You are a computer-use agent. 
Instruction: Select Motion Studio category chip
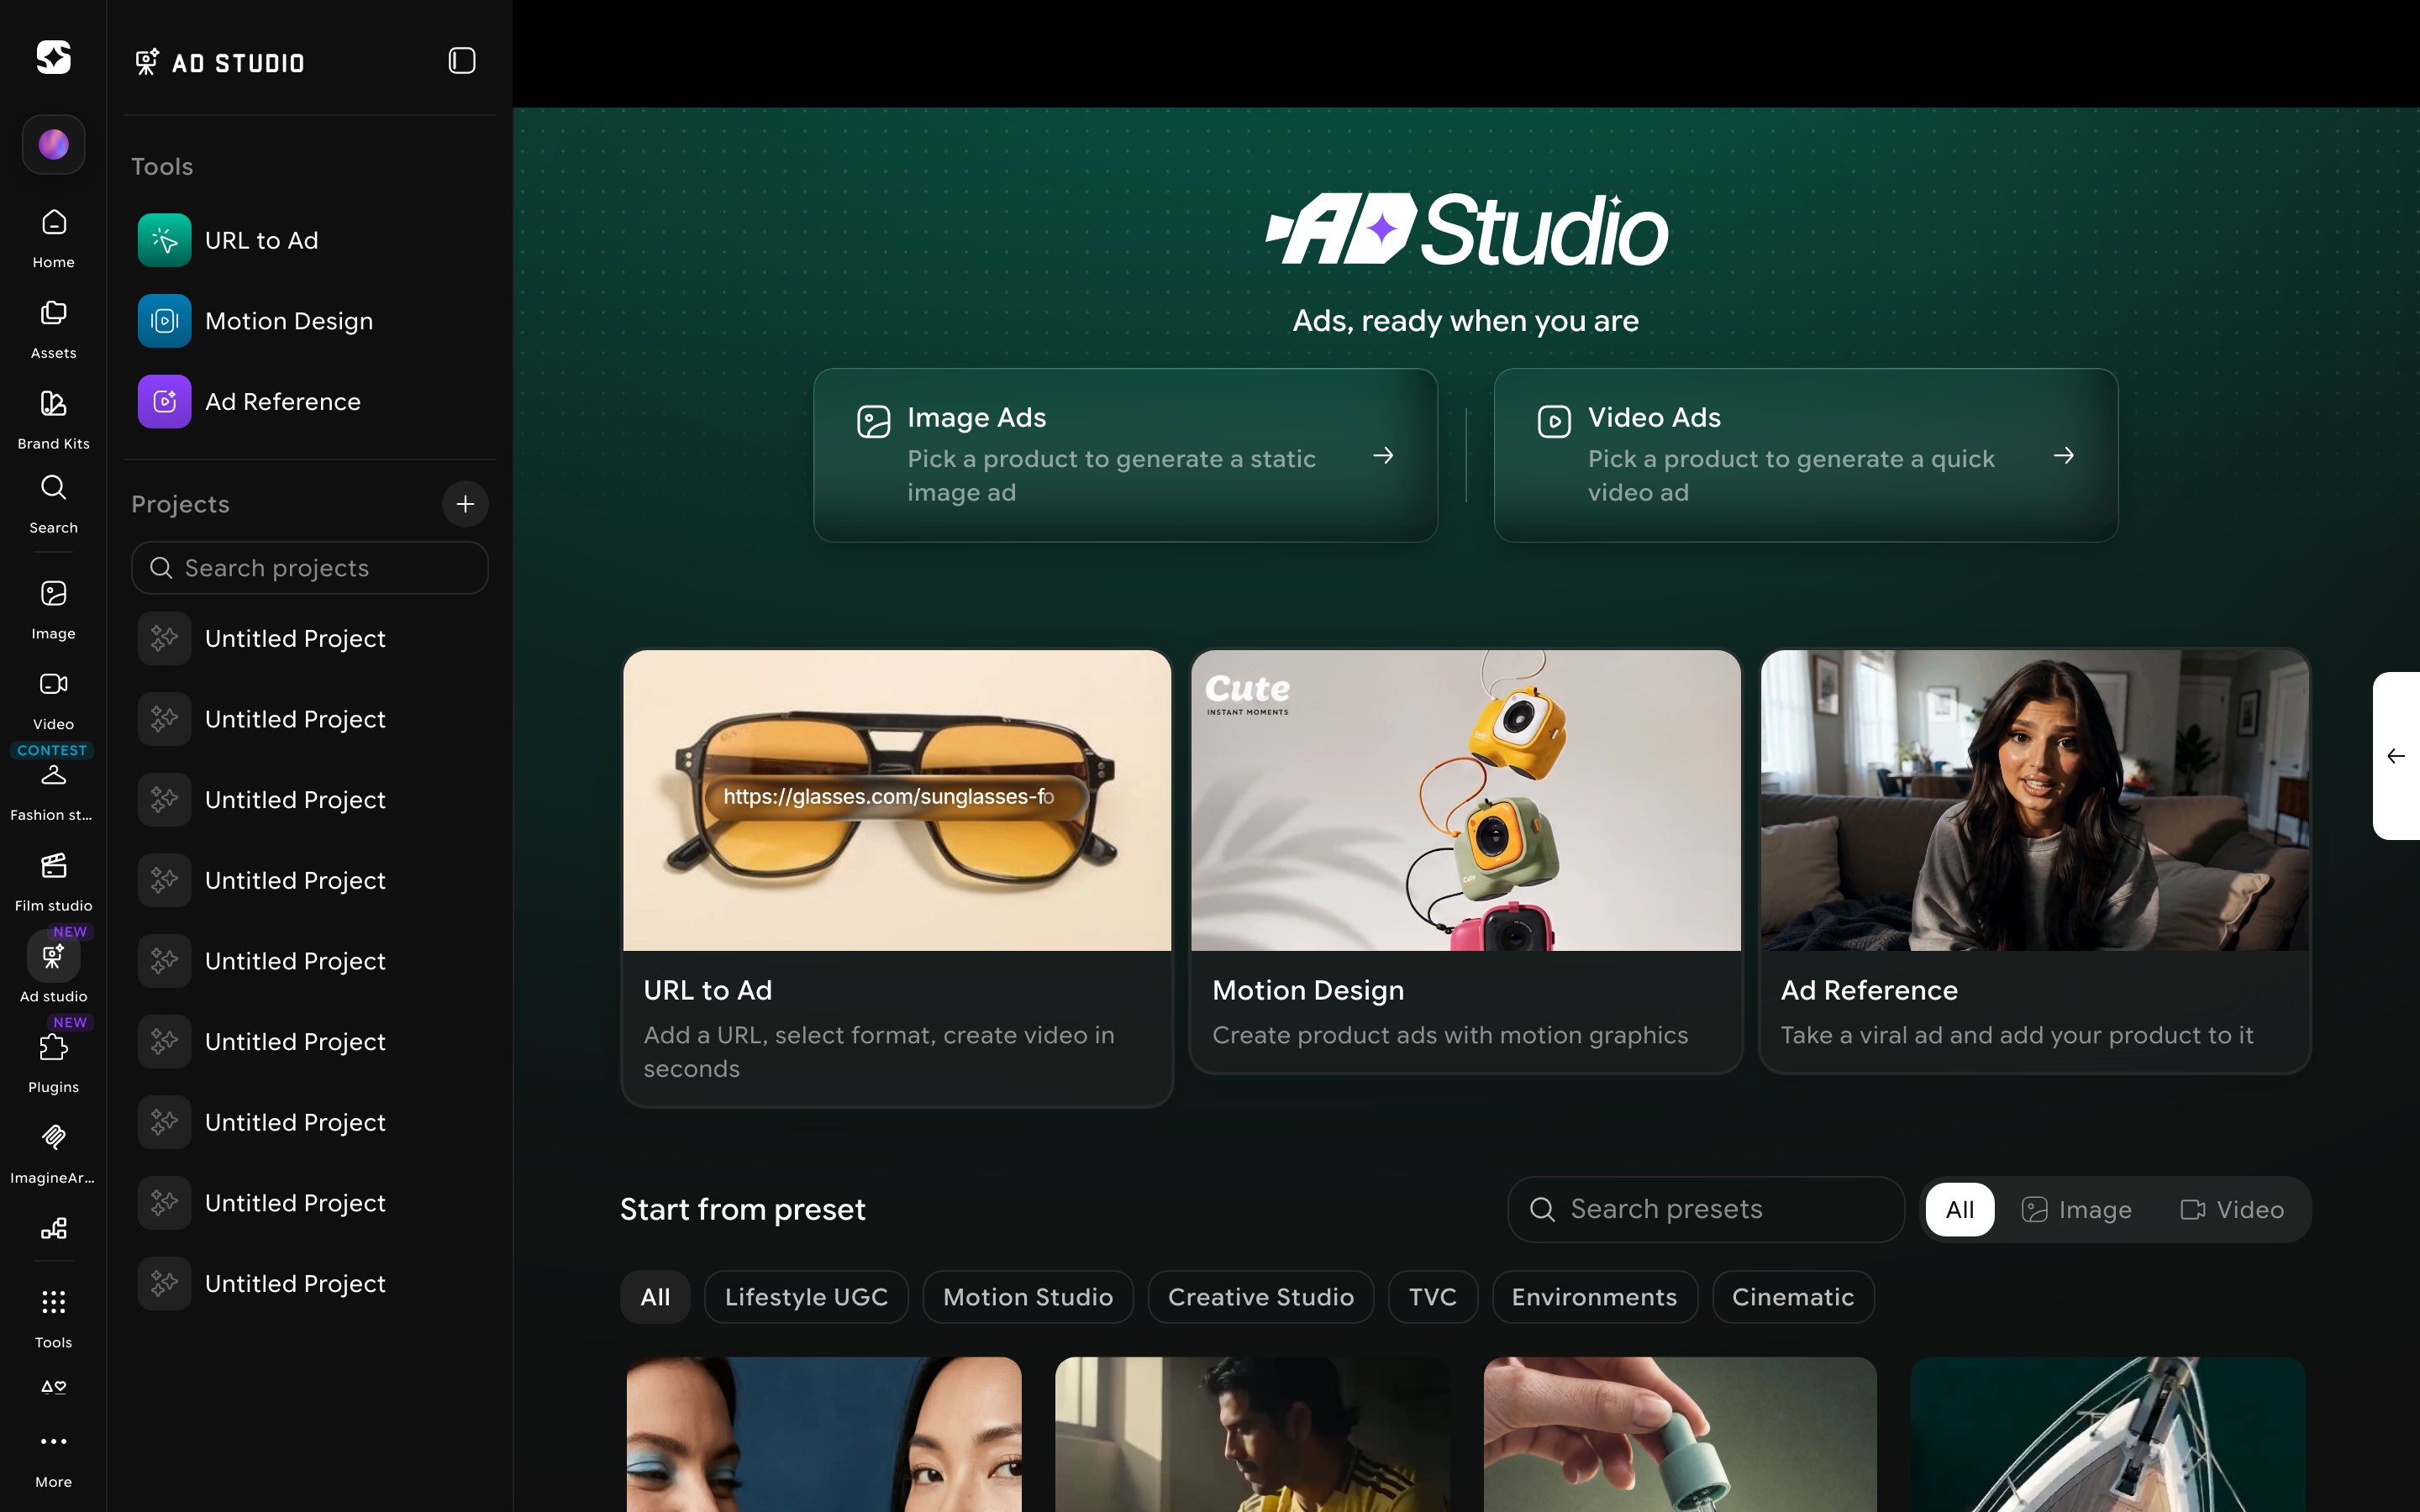click(1028, 1297)
